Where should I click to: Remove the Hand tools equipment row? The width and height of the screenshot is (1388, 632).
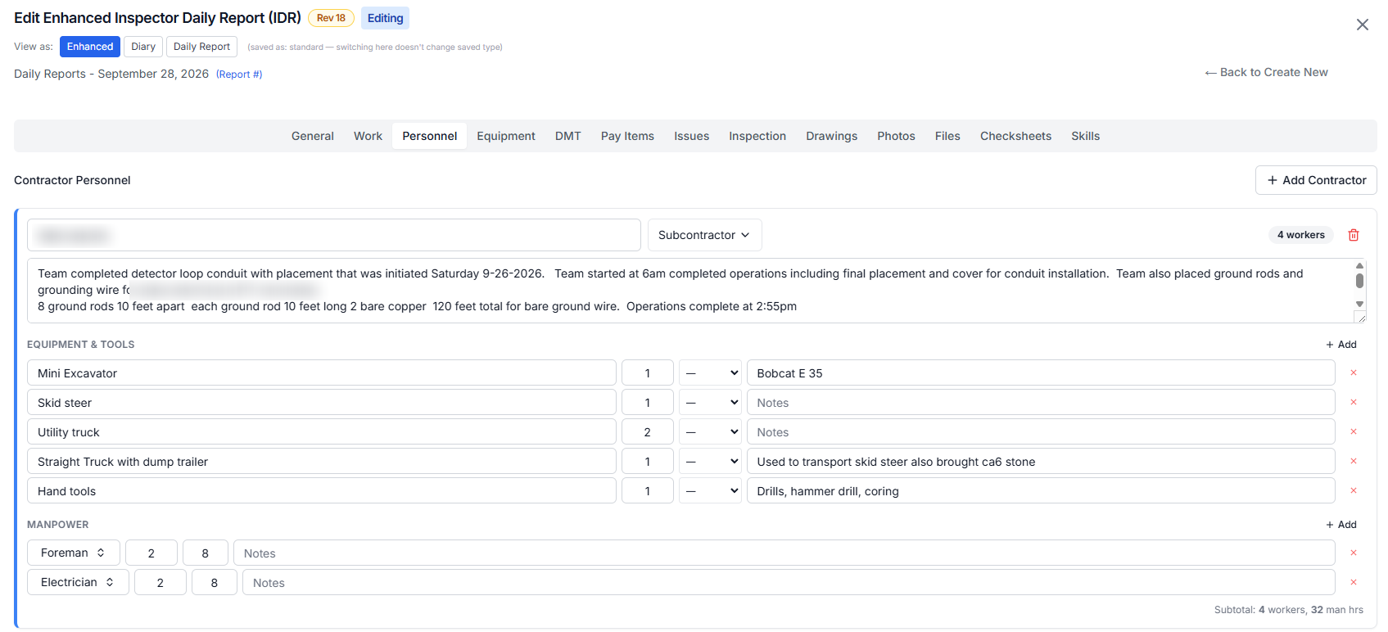1354,490
